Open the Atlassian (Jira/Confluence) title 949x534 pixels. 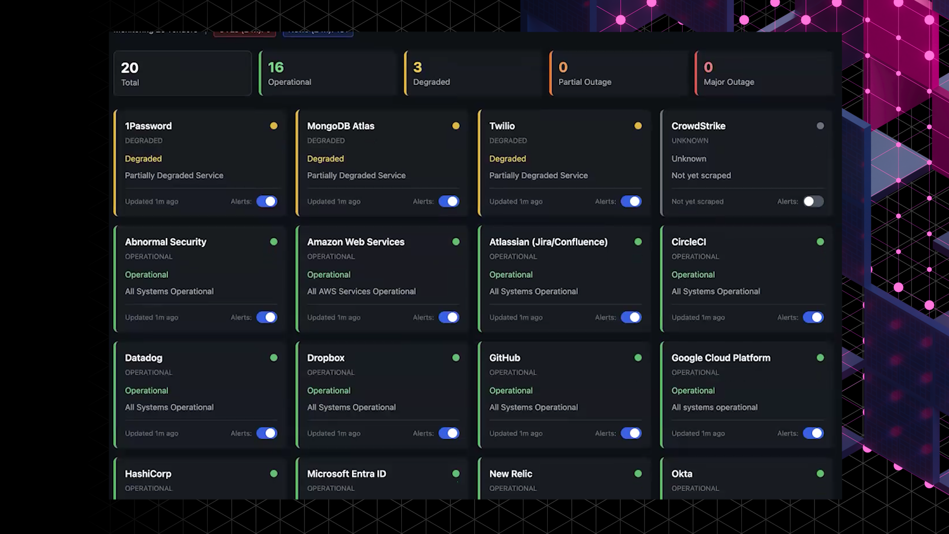coord(548,242)
